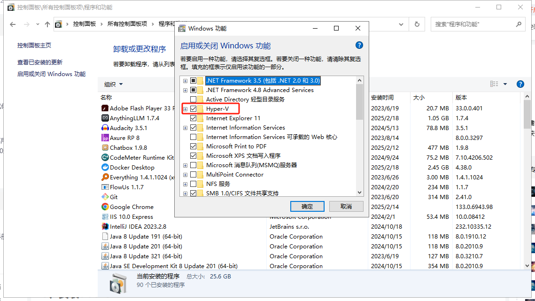Click the Java 8 Update 201 icon
The height and width of the screenshot is (301, 535).
[105, 247]
